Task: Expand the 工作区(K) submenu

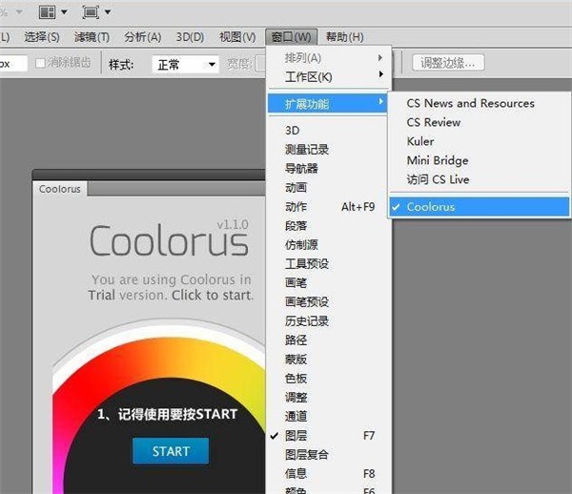Action: (330, 76)
